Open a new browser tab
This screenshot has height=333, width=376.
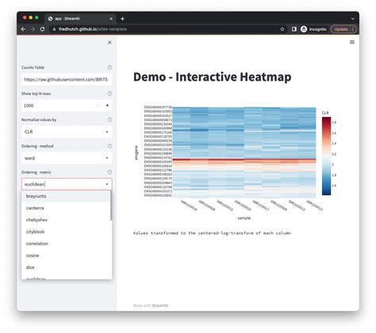[122, 18]
